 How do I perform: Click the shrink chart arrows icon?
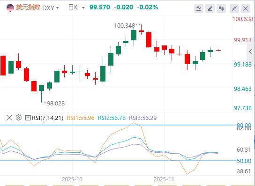234,8
